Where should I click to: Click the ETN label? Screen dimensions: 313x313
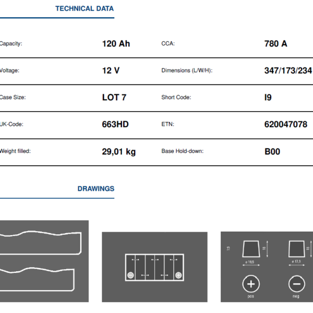tap(167, 124)
